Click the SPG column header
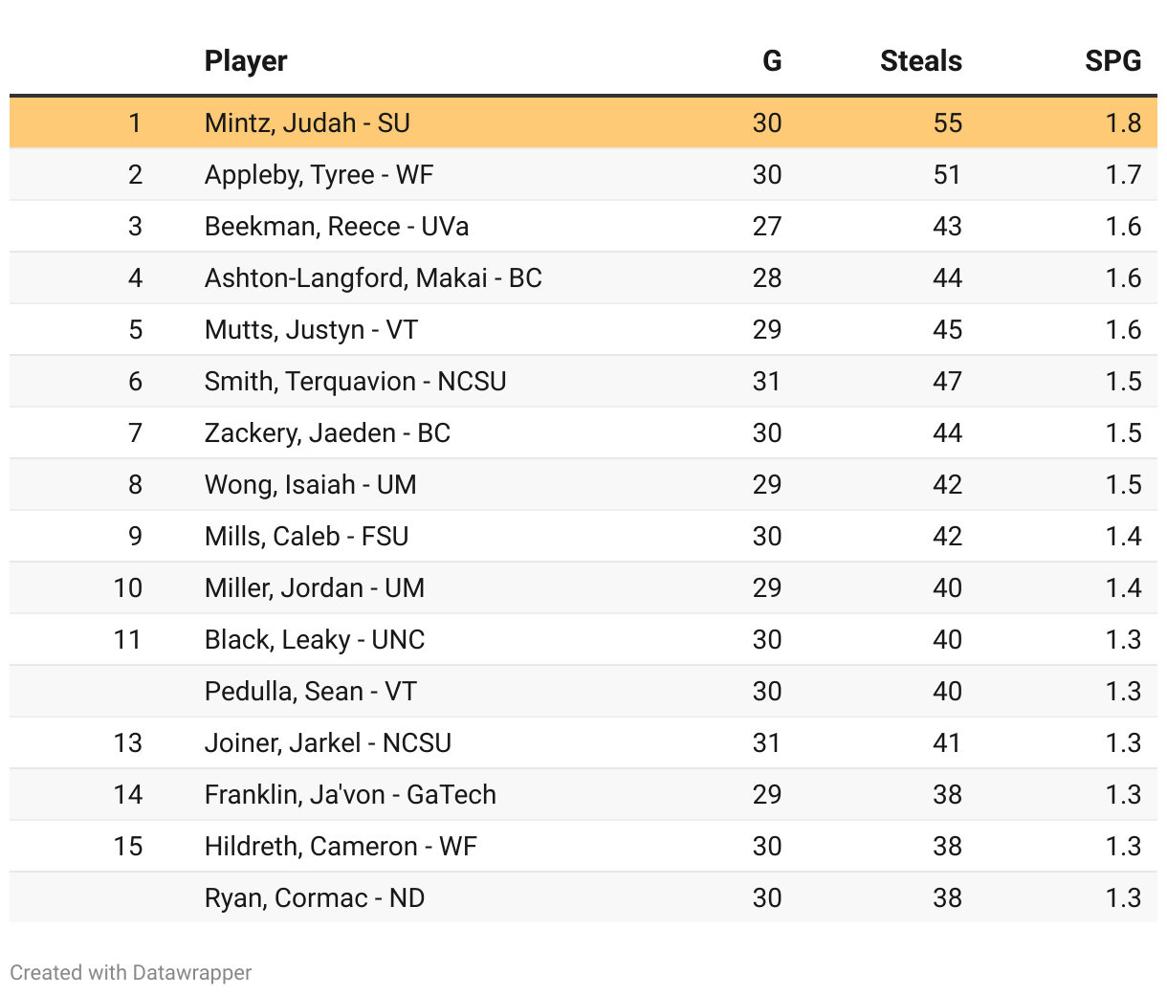The height and width of the screenshot is (995, 1167). pos(1112,61)
